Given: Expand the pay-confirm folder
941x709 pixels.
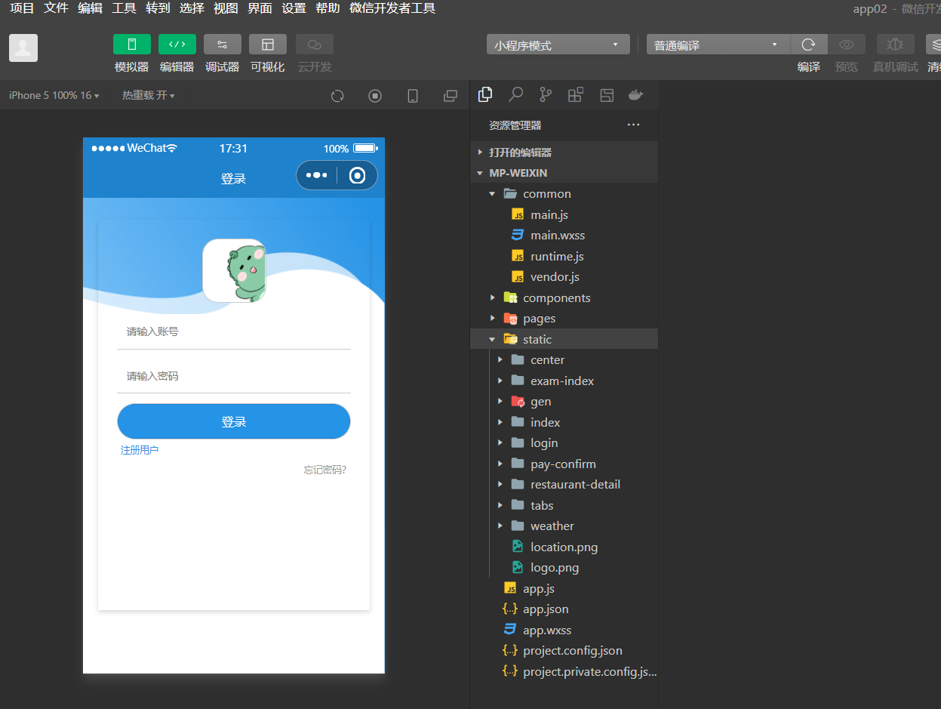Looking at the screenshot, I should coord(564,464).
